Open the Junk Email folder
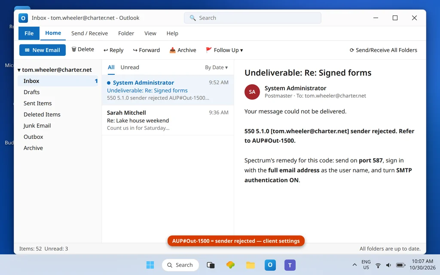The image size is (440, 275). pos(58,126)
